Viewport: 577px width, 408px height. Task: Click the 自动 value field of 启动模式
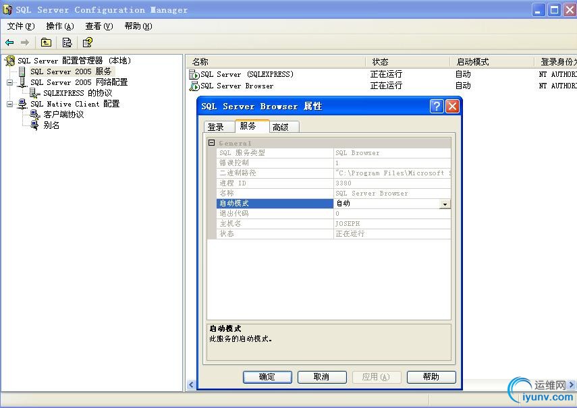[x=387, y=204]
